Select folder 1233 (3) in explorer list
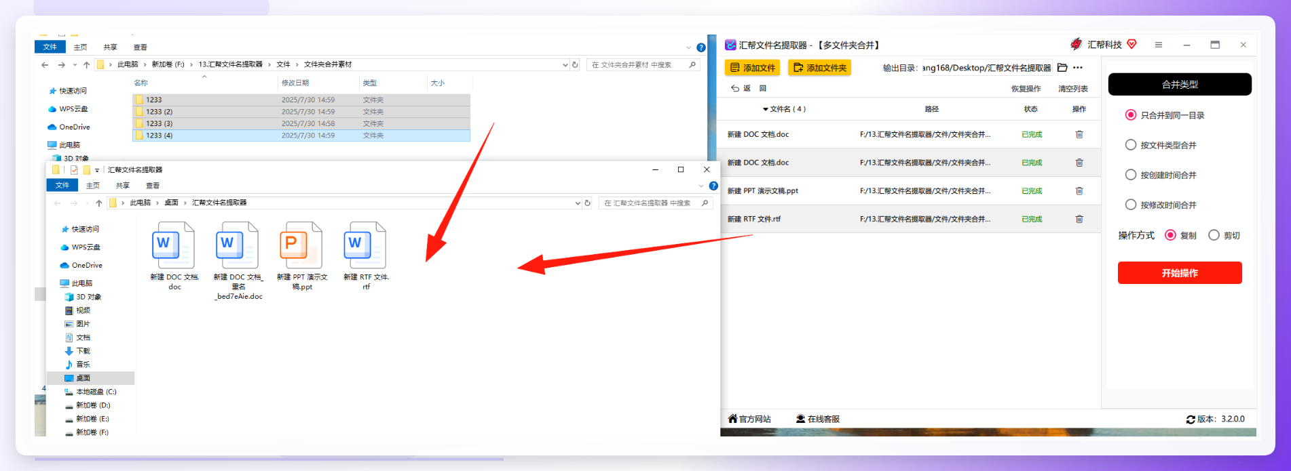 (x=301, y=123)
